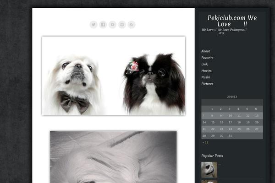Select calendar day 24
Image resolution: width=275 pixels, height=183 pixels.
pyautogui.click(x=230, y=129)
